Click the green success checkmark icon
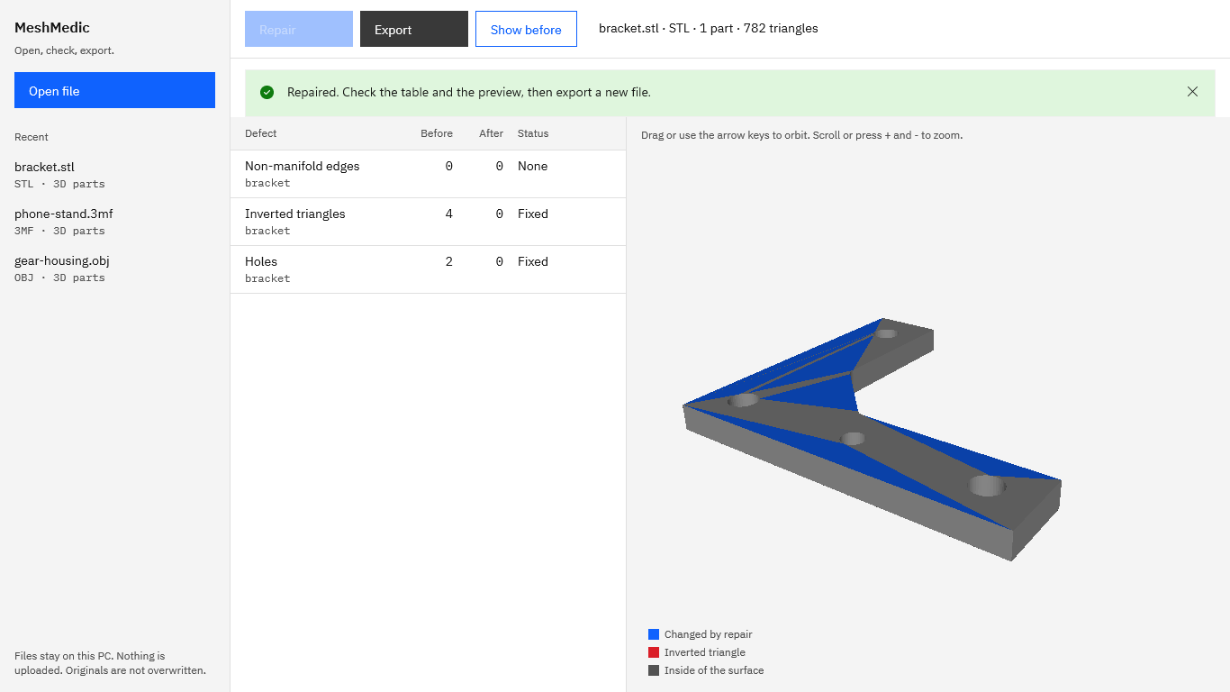This screenshot has height=692, width=1230. (267, 92)
